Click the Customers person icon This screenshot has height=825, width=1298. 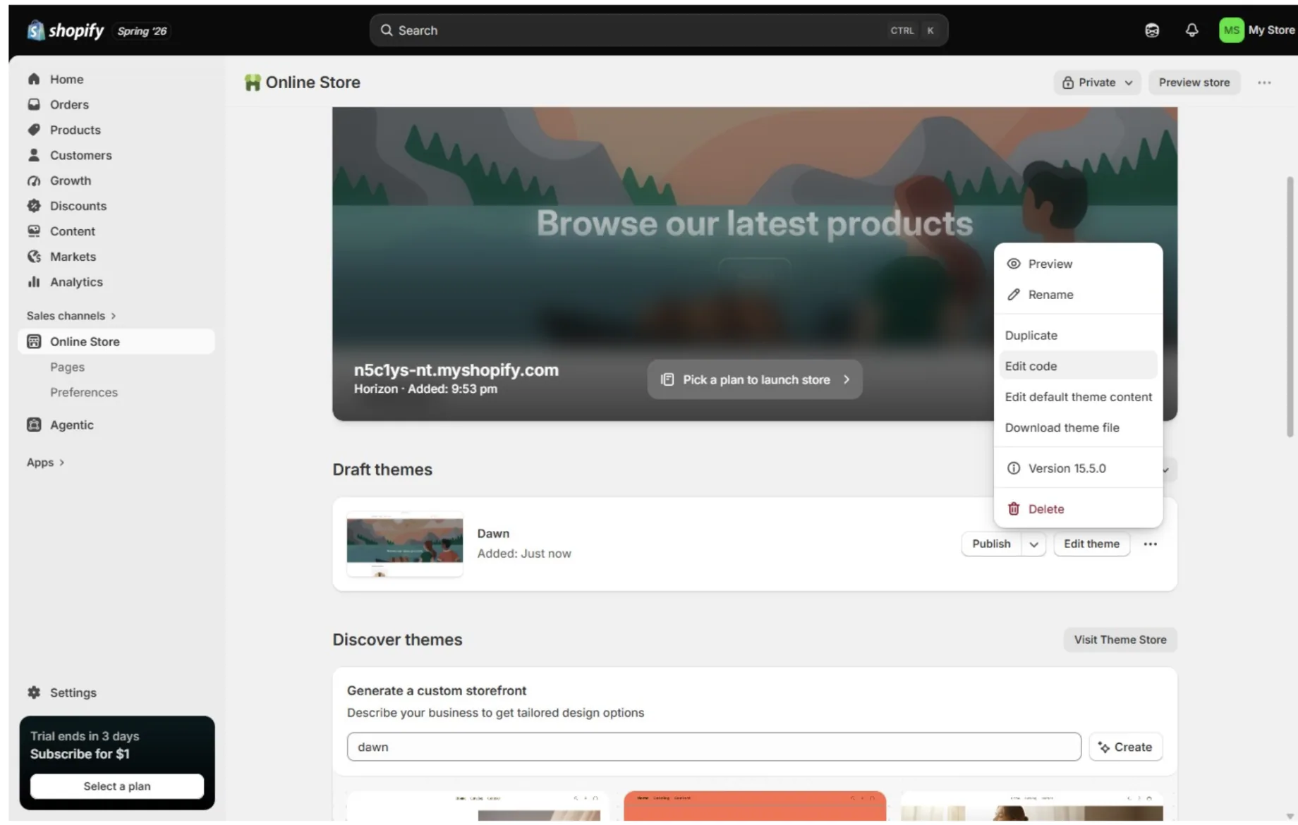(x=34, y=155)
